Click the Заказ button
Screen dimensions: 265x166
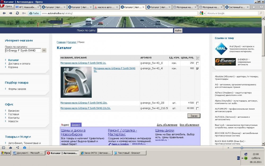194,116
